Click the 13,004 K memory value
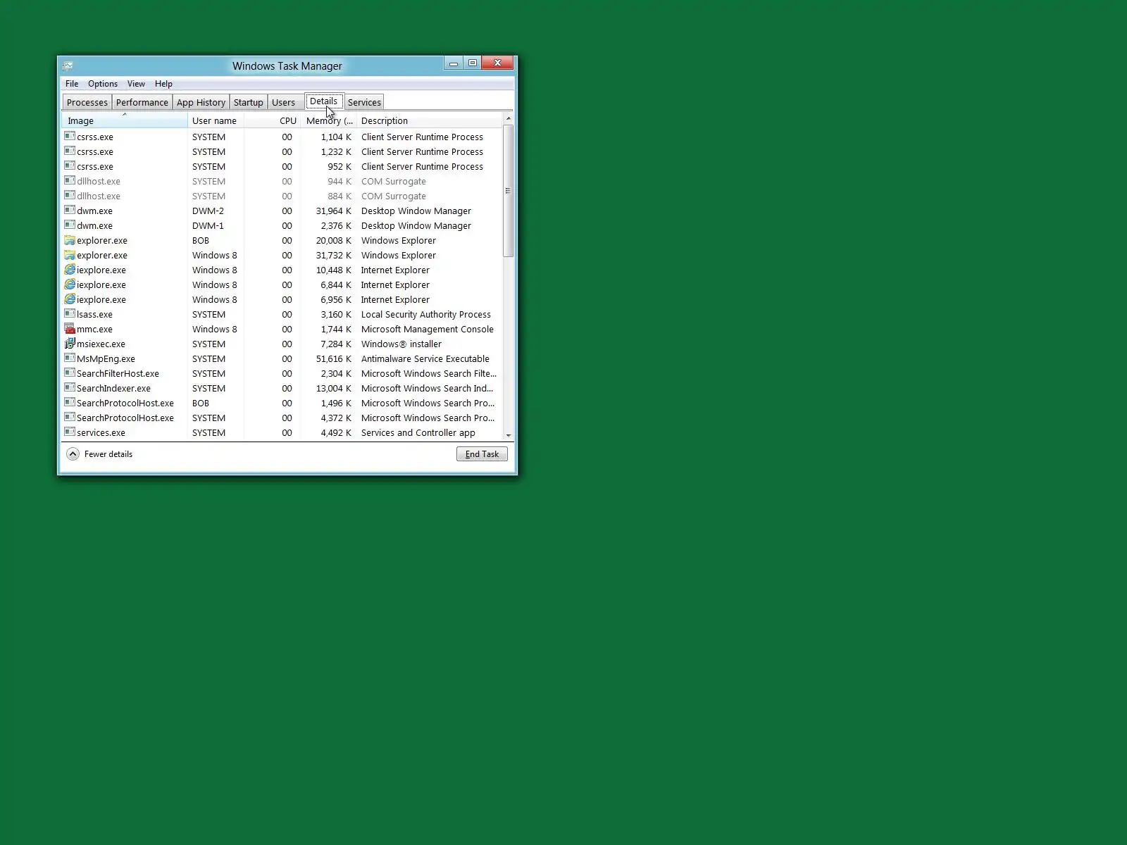The image size is (1127, 845). [x=334, y=388]
